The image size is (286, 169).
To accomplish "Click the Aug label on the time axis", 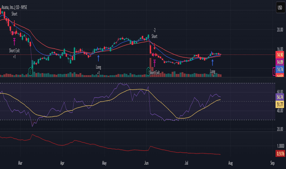I will click(230, 163).
